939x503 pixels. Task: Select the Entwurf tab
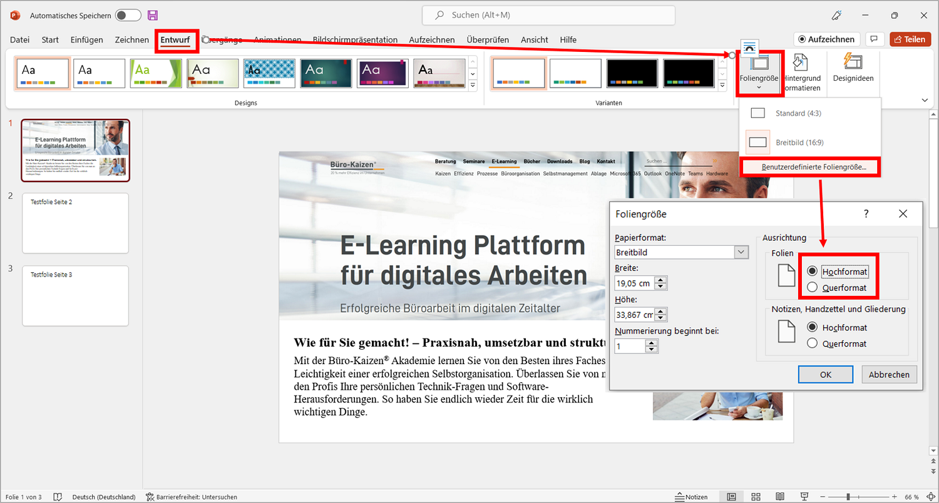pyautogui.click(x=175, y=39)
